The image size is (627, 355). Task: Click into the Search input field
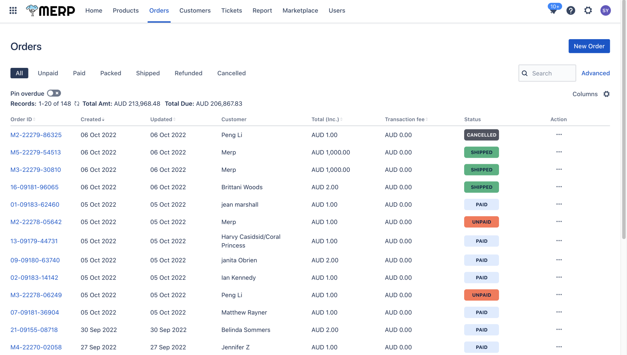pyautogui.click(x=547, y=73)
